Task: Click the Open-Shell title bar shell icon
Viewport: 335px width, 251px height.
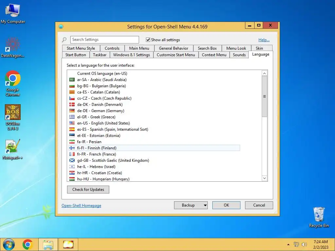Action: click(x=61, y=26)
